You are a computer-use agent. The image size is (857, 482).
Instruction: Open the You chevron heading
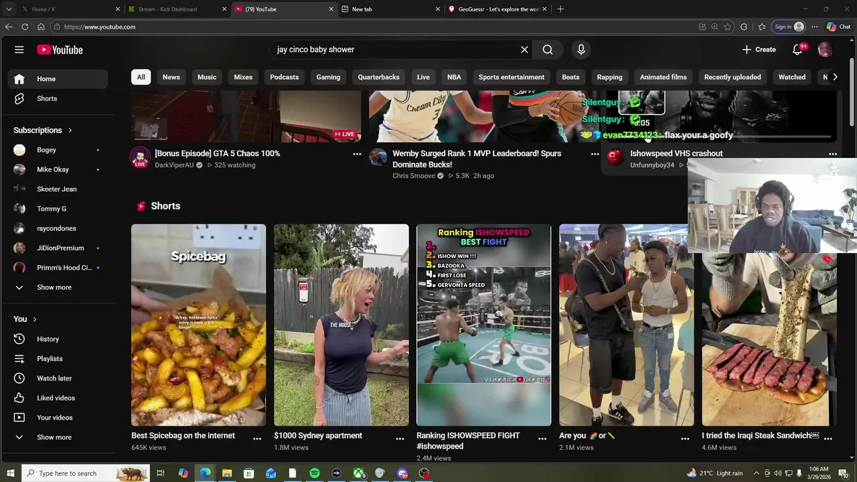25,319
